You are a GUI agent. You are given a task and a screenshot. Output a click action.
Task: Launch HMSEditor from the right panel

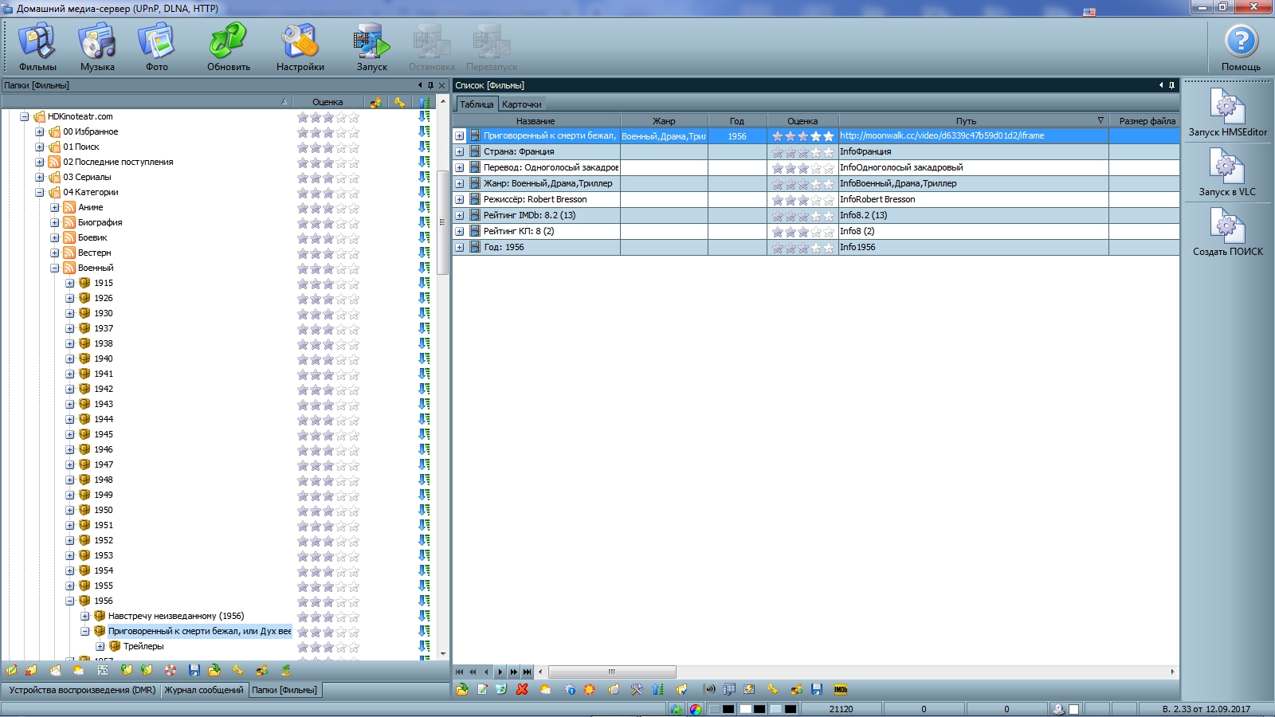tap(1227, 112)
